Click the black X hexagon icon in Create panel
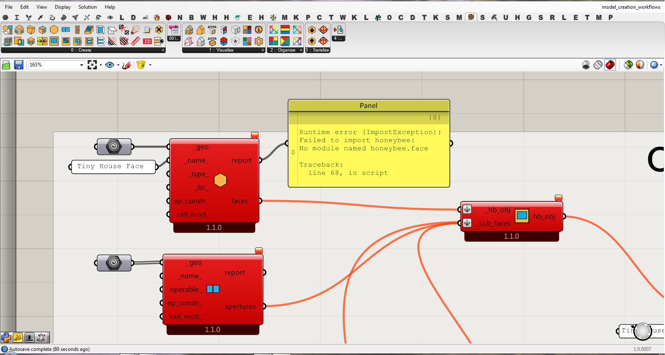This screenshot has height=355, width=665. 159,29
